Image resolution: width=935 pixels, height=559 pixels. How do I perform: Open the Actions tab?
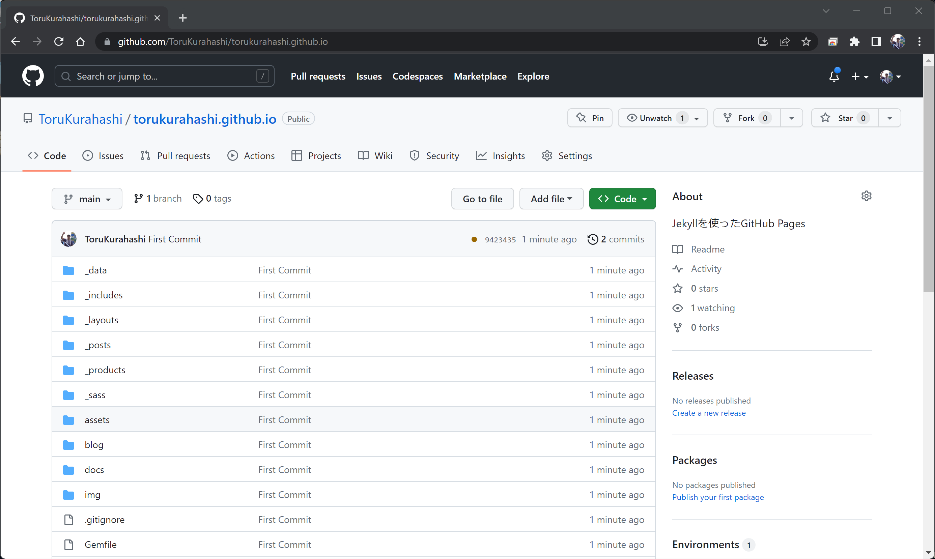(x=251, y=156)
